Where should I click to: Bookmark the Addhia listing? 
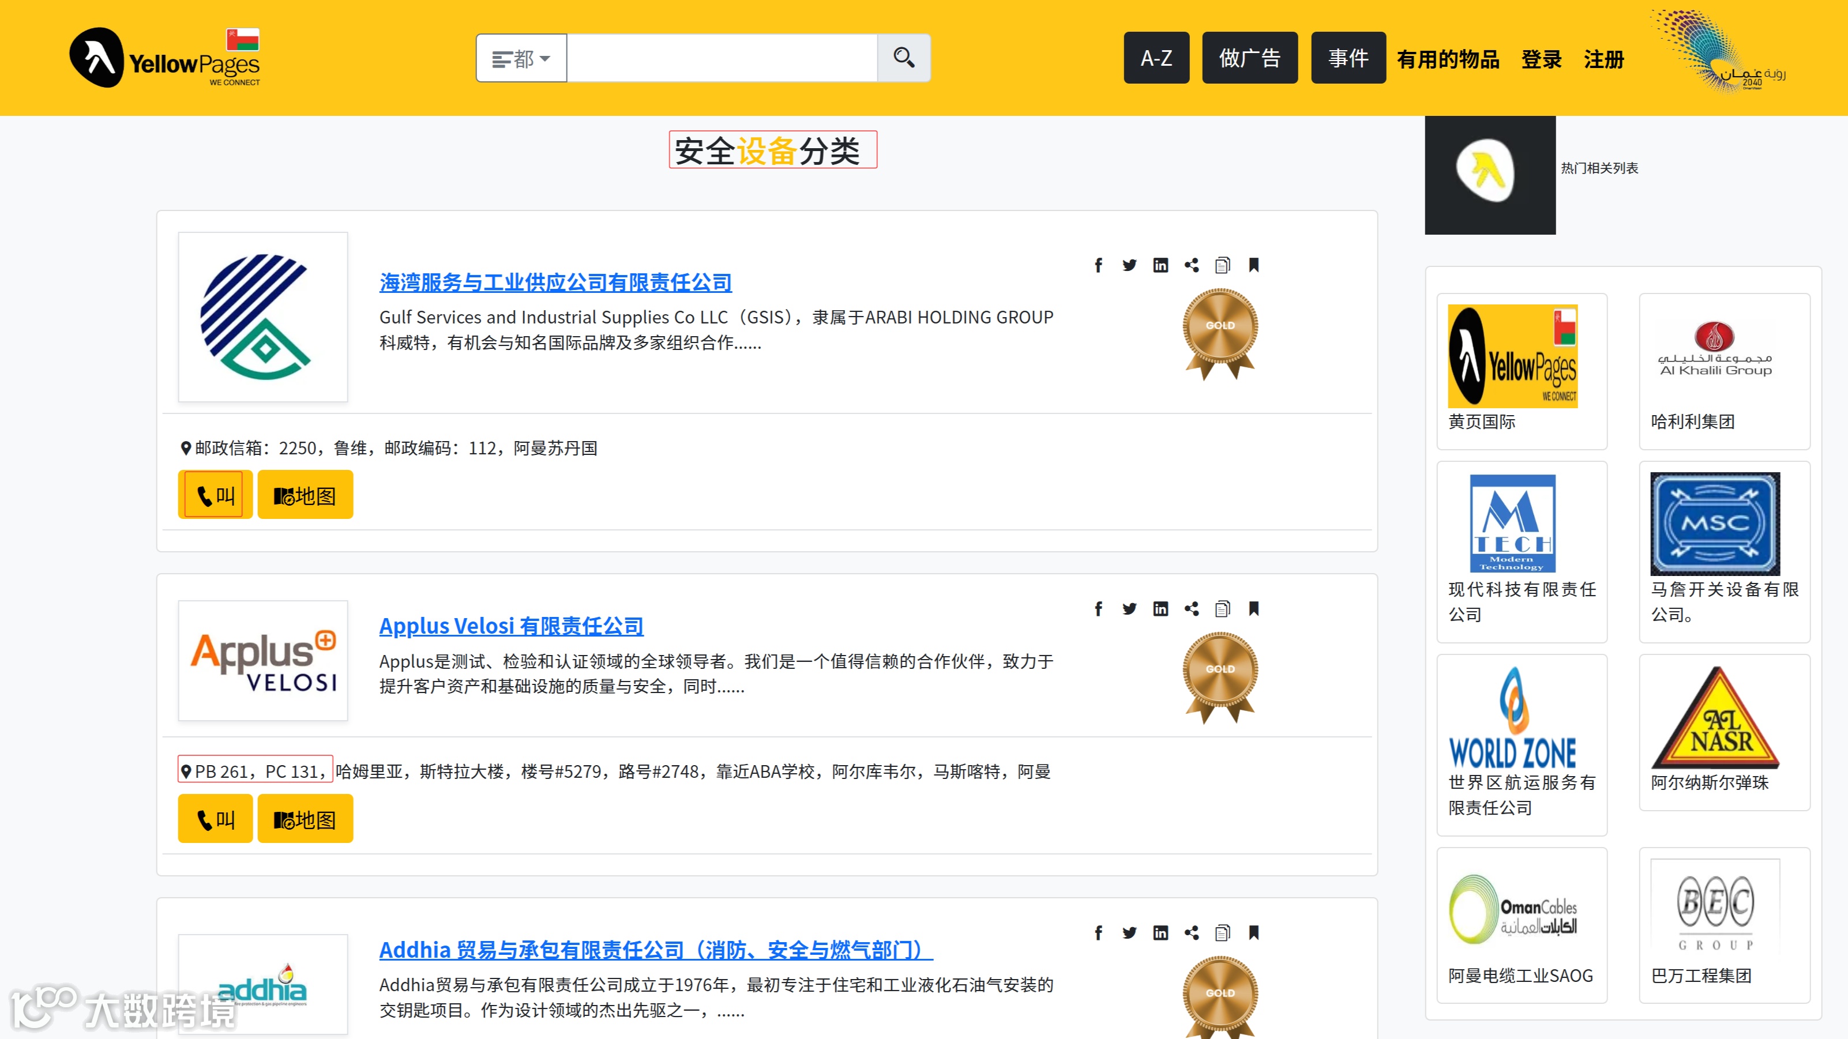coord(1253,932)
